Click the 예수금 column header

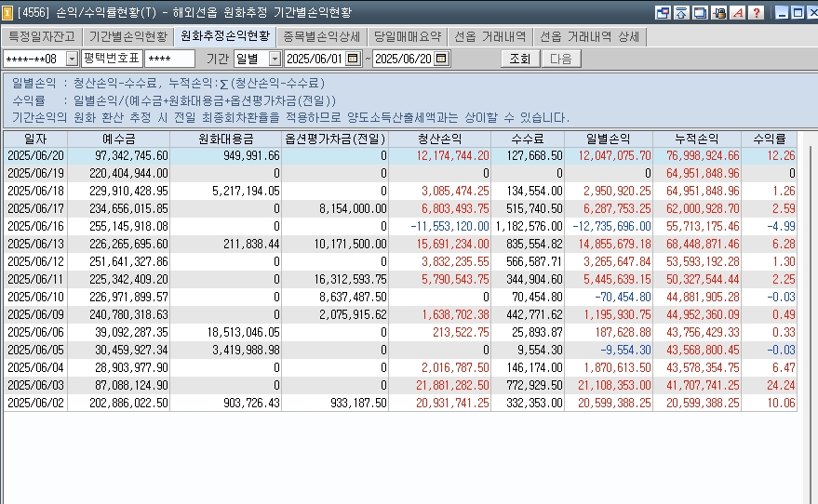(x=118, y=139)
